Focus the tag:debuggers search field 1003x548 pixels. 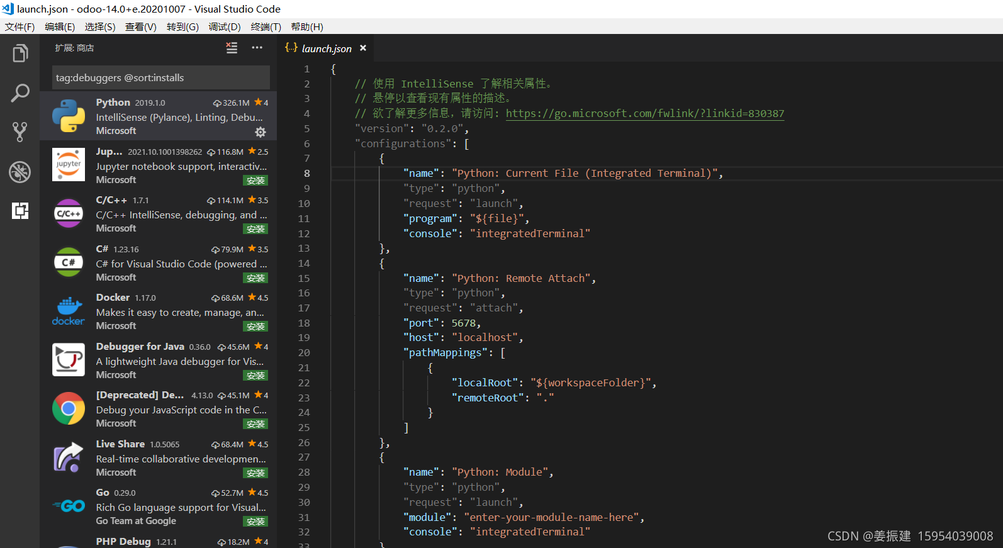pos(161,77)
